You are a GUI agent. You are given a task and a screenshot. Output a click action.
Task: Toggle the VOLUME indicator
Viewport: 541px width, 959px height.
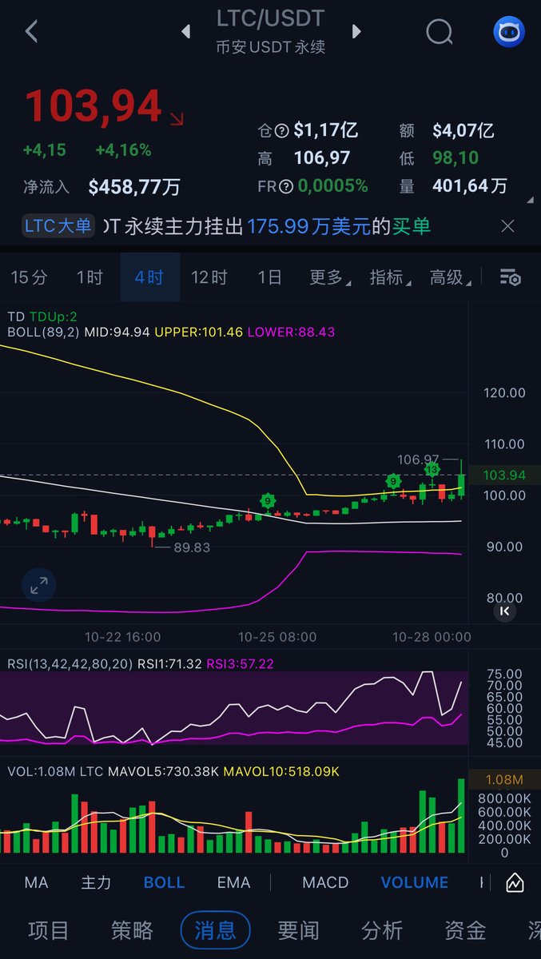[414, 882]
